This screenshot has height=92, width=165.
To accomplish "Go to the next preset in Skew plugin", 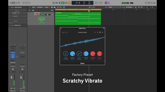I will pos(97,32).
